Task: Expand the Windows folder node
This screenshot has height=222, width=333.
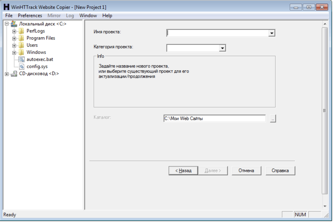Action: 14,52
